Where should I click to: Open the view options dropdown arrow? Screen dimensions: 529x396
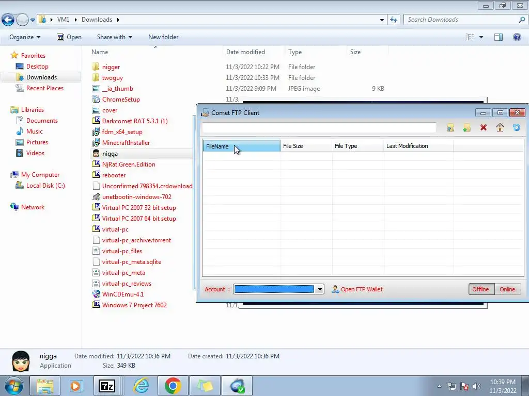[x=481, y=37]
